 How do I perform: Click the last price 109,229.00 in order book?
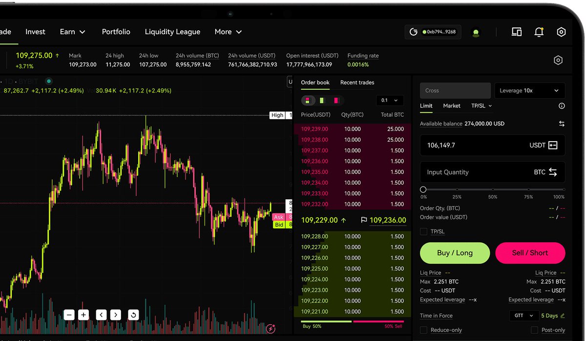tap(319, 220)
